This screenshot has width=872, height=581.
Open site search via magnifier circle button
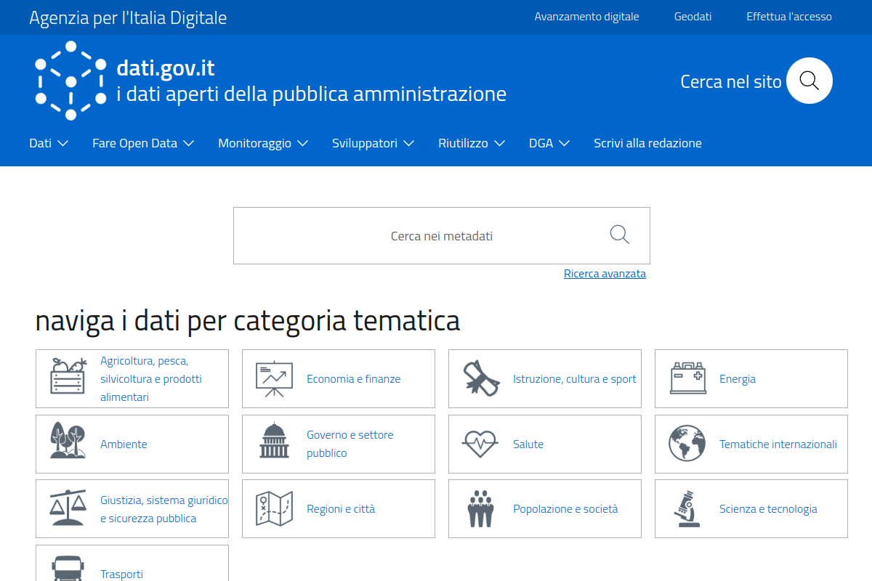810,81
